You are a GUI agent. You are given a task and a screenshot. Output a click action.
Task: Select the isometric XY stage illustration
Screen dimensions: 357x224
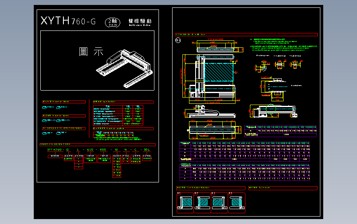[124, 68]
